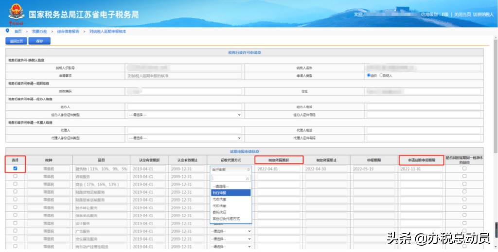498x252 pixels.
Task: Select the 组织 applicant type radio button
Action: [x=369, y=75]
